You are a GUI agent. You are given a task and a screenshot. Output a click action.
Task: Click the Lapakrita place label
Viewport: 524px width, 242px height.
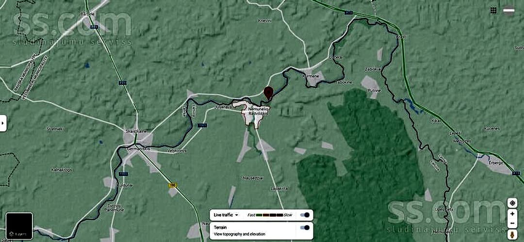pyautogui.click(x=279, y=189)
